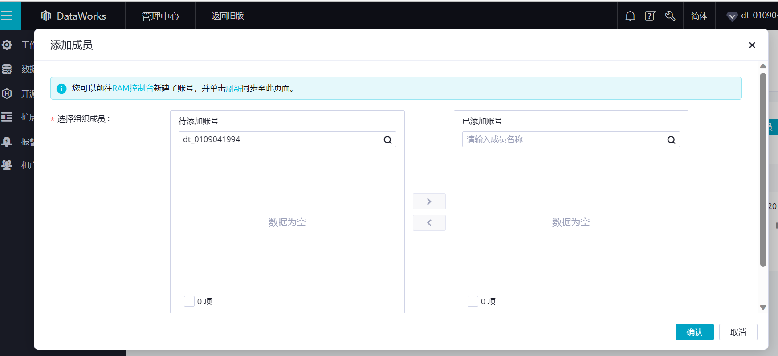Search pending accounts with magnifier icon
The height and width of the screenshot is (356, 778).
388,140
